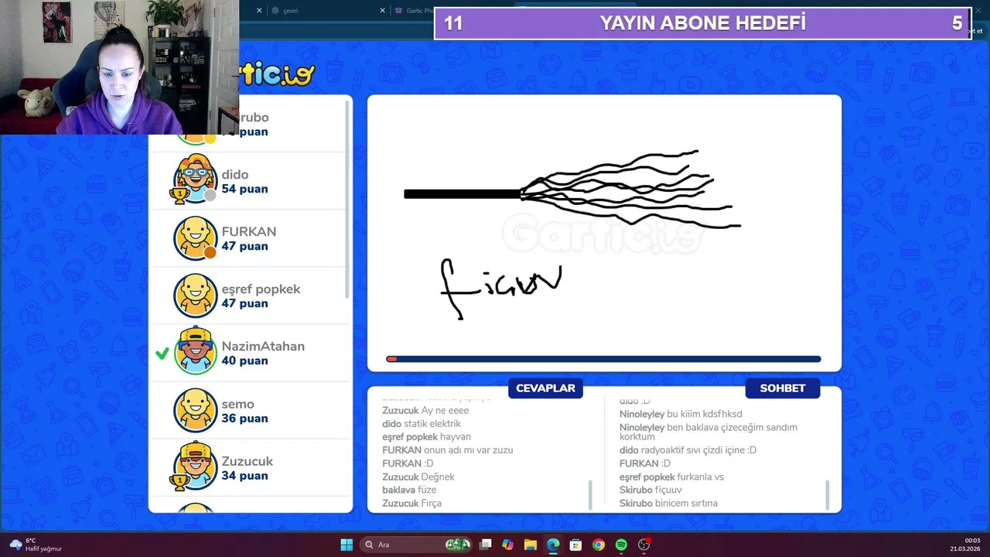Click the round timer progress bar
Image resolution: width=990 pixels, height=557 pixels.
603,359
